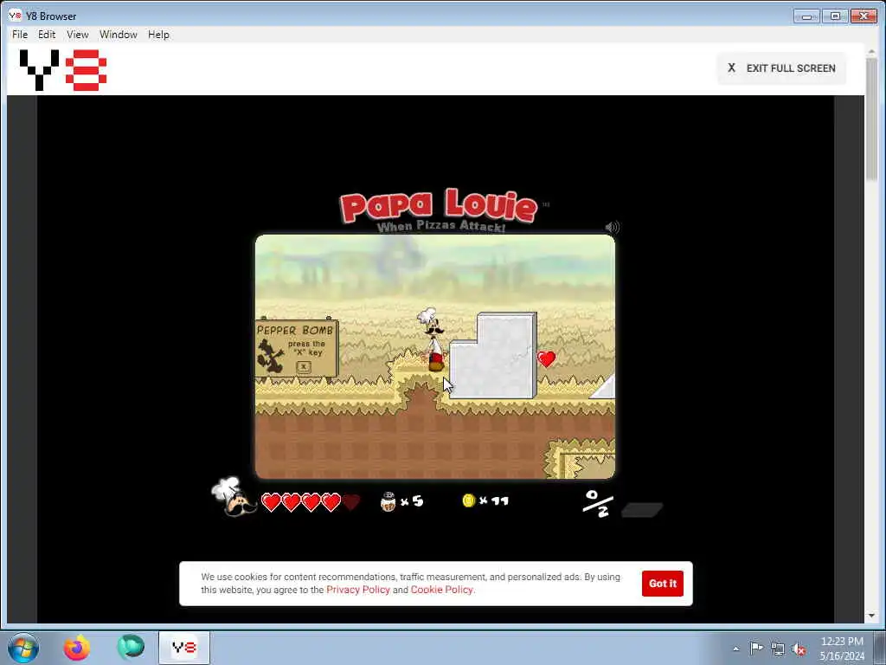Viewport: 886px width, 665px height.
Task: Click the black silhouette figure on sign
Action: coord(271,356)
